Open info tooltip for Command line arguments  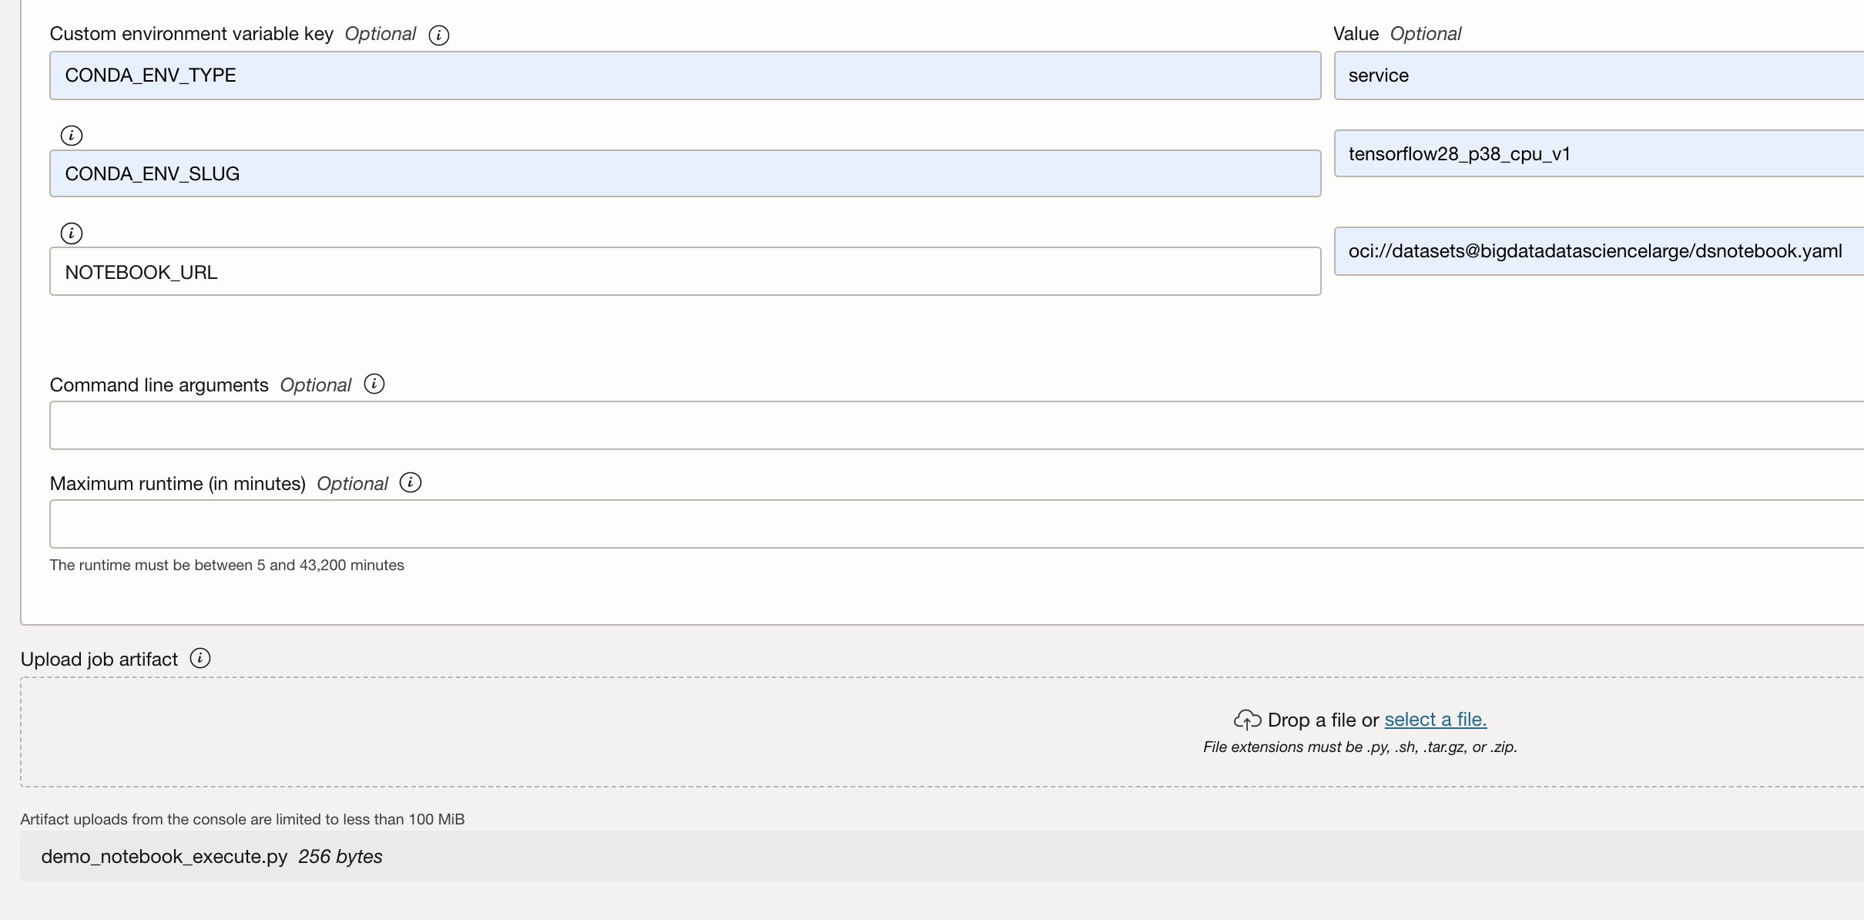(x=375, y=383)
